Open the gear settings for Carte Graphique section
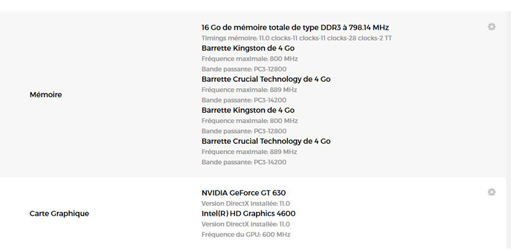This screenshot has width=511, height=252. 492,192
